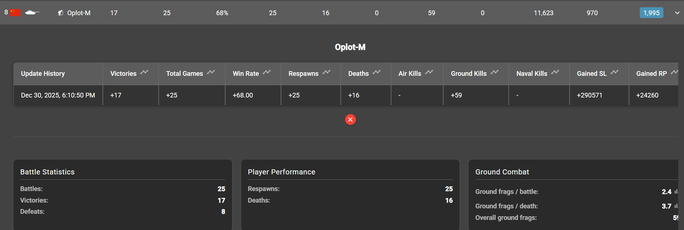684x230 pixels.
Task: Open the Victories trend chart icon
Action: [144, 72]
